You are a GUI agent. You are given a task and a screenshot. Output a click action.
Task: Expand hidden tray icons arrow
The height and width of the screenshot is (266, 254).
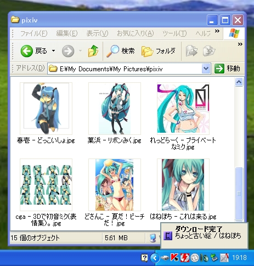coord(155,258)
